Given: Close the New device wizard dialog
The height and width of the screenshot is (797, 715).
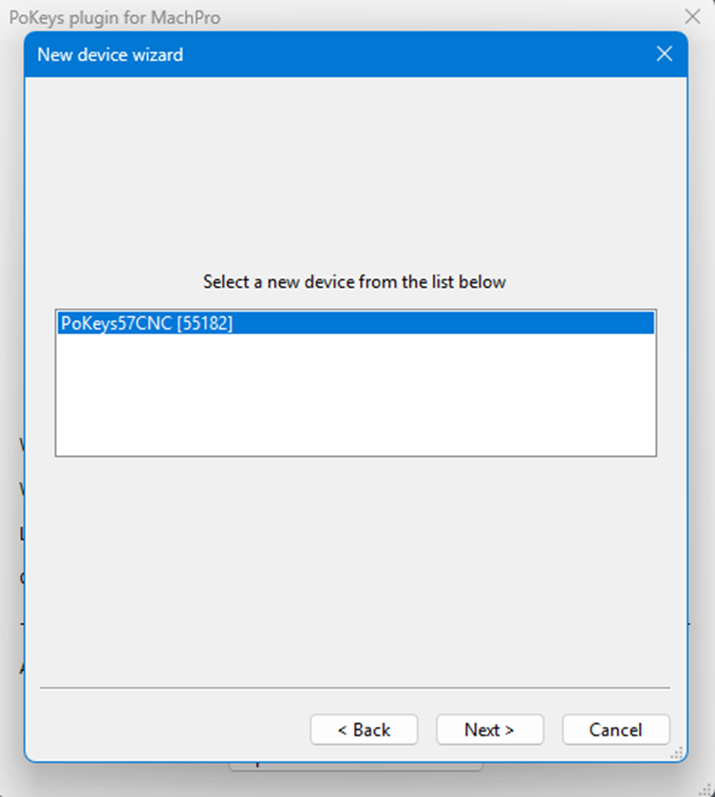Looking at the screenshot, I should tap(665, 54).
